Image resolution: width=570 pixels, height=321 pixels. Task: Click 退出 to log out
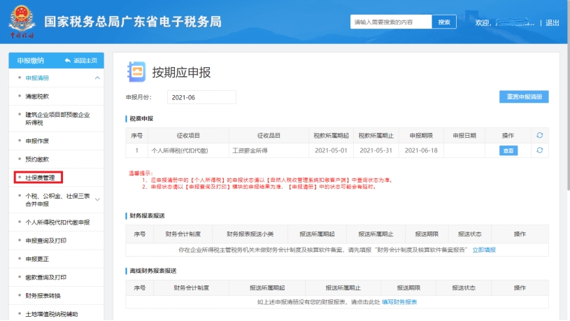[552, 22]
